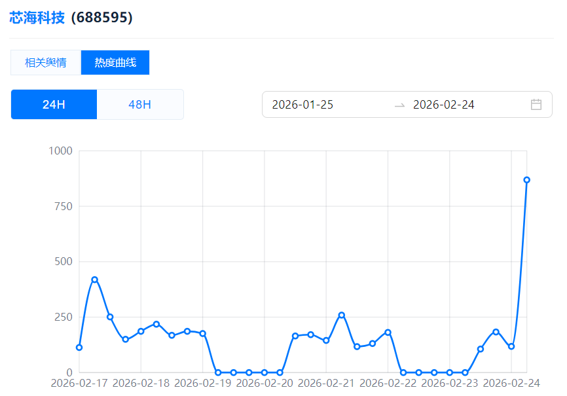
Task: Select the data point on the 2026-02-22 gridline
Action: coord(388,333)
